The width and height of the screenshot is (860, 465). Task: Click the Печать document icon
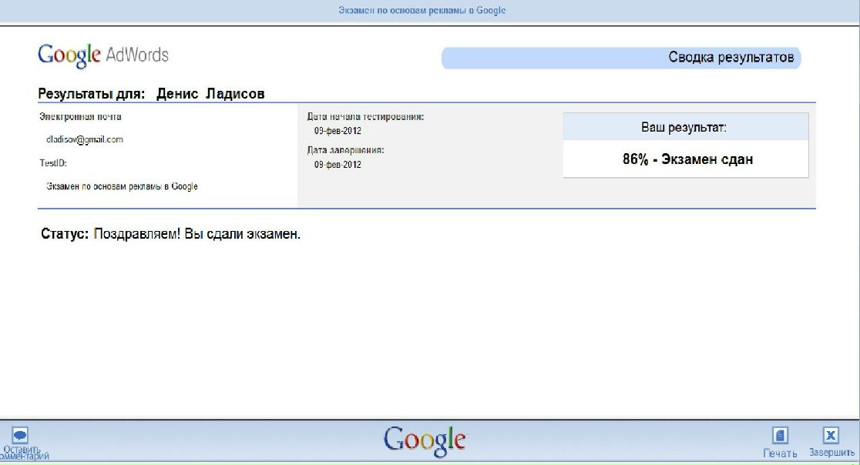click(x=780, y=436)
